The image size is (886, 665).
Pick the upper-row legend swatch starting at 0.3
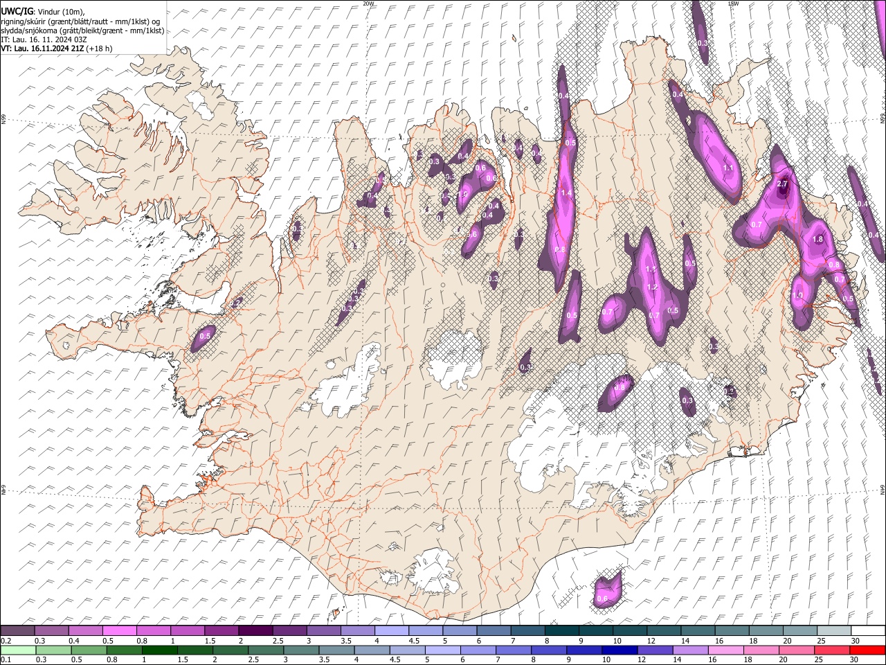click(51, 630)
